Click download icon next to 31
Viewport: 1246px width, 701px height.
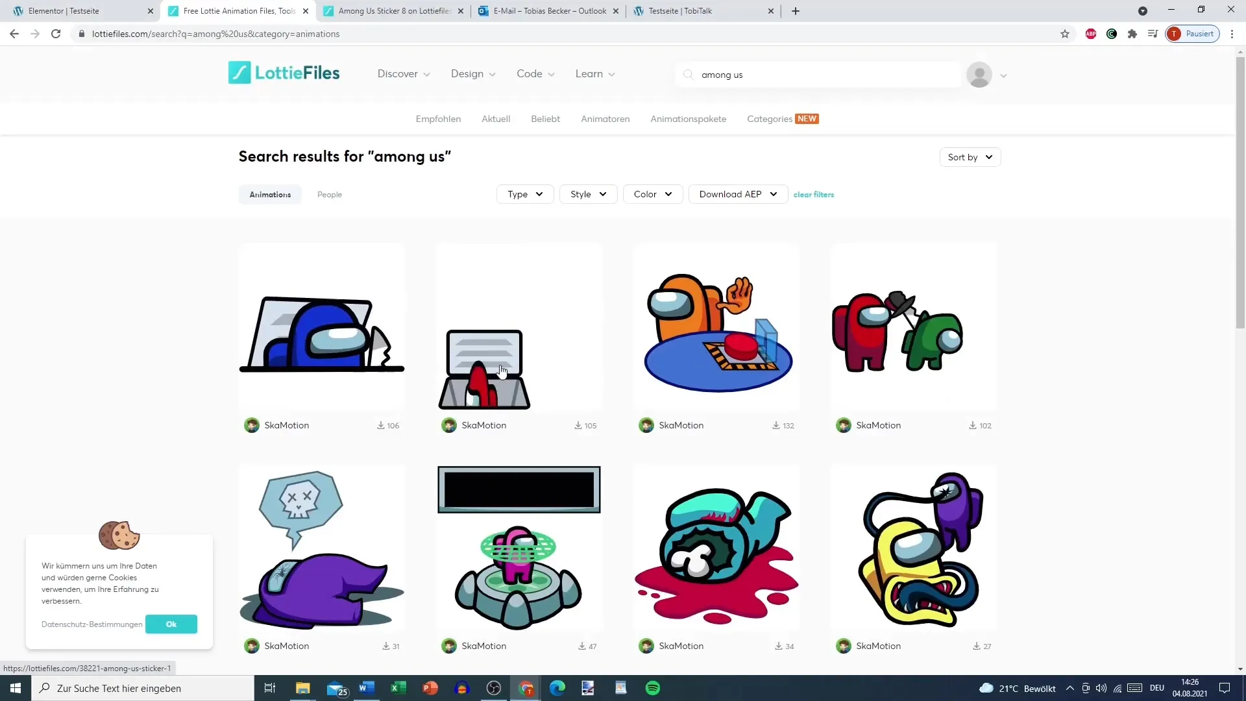tap(386, 646)
